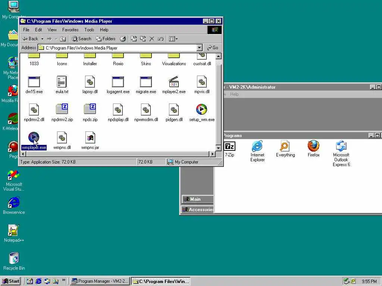Open the Explorer Help menu
This screenshot has width=382, height=286.
[x=104, y=30]
